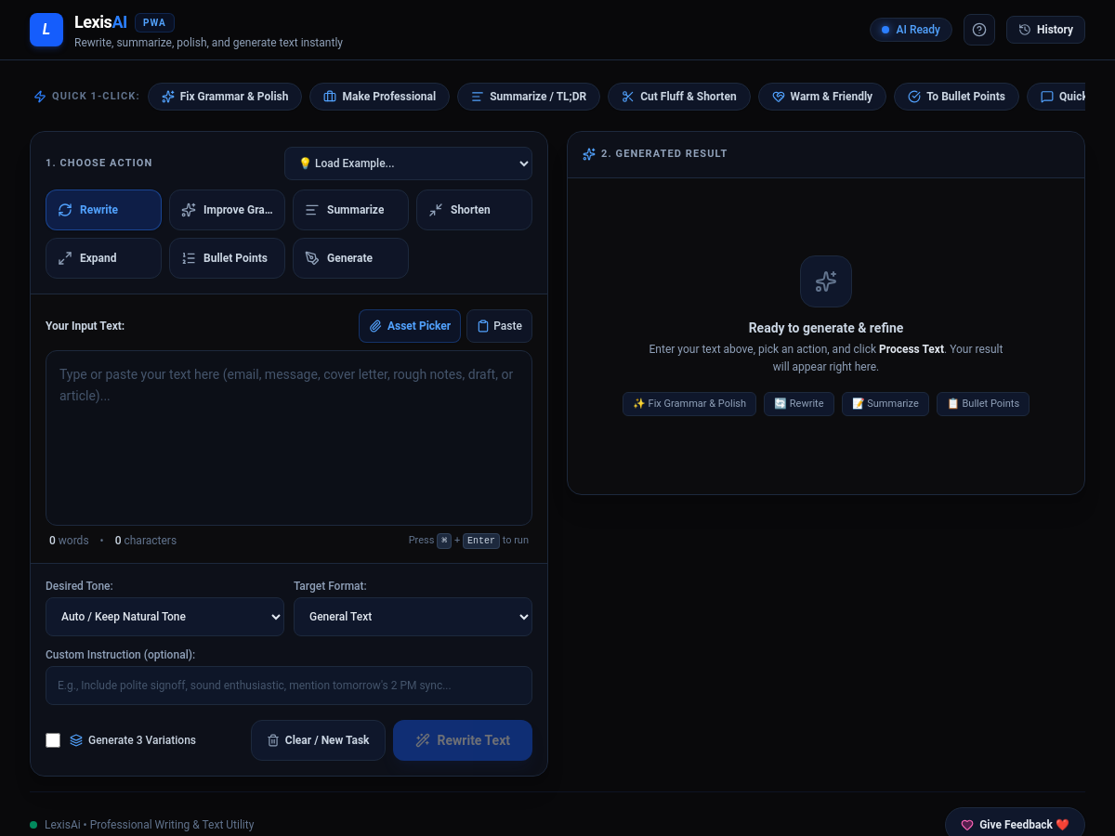Open the Desired Tone dropdown
1115x836 pixels.
point(164,617)
